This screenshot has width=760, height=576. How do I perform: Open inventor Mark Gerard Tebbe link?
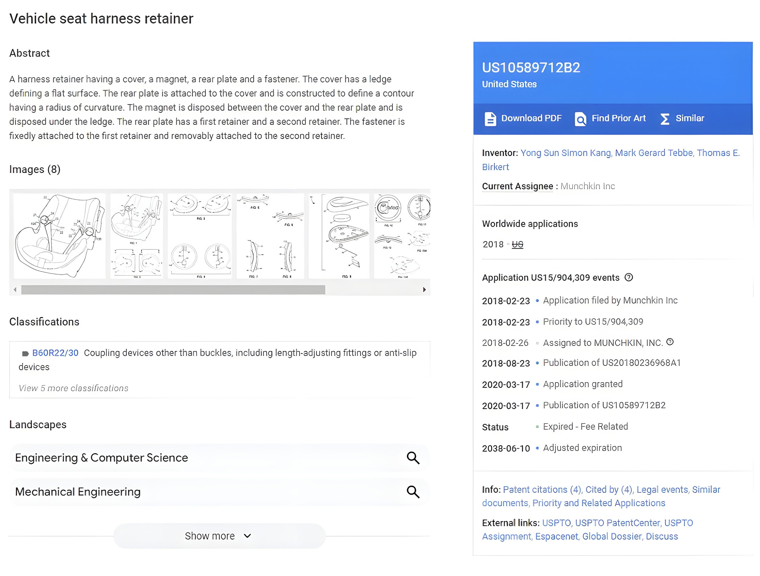click(x=654, y=153)
